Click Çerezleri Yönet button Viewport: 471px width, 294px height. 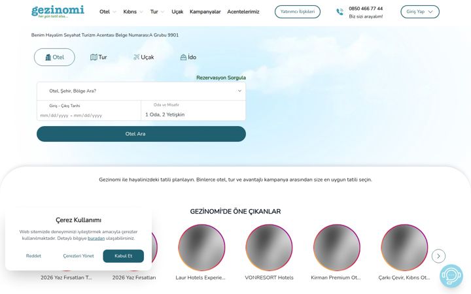(x=78, y=256)
